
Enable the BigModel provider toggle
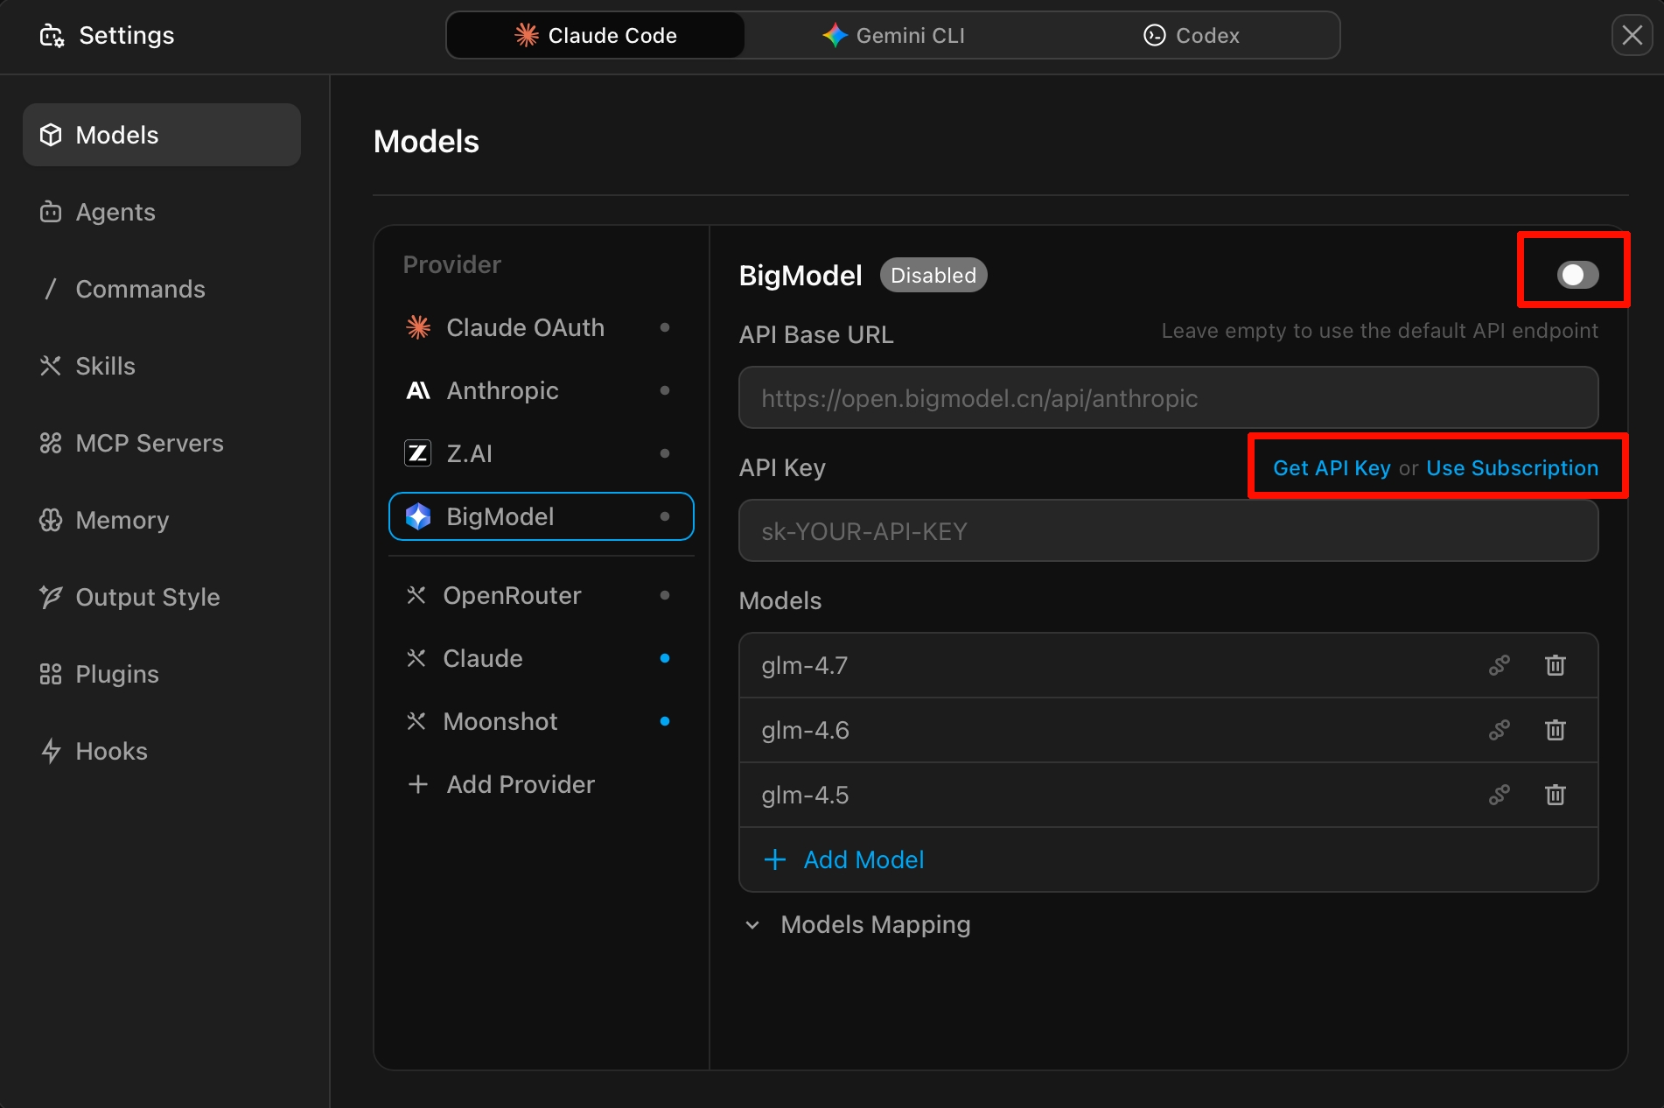coord(1577,275)
